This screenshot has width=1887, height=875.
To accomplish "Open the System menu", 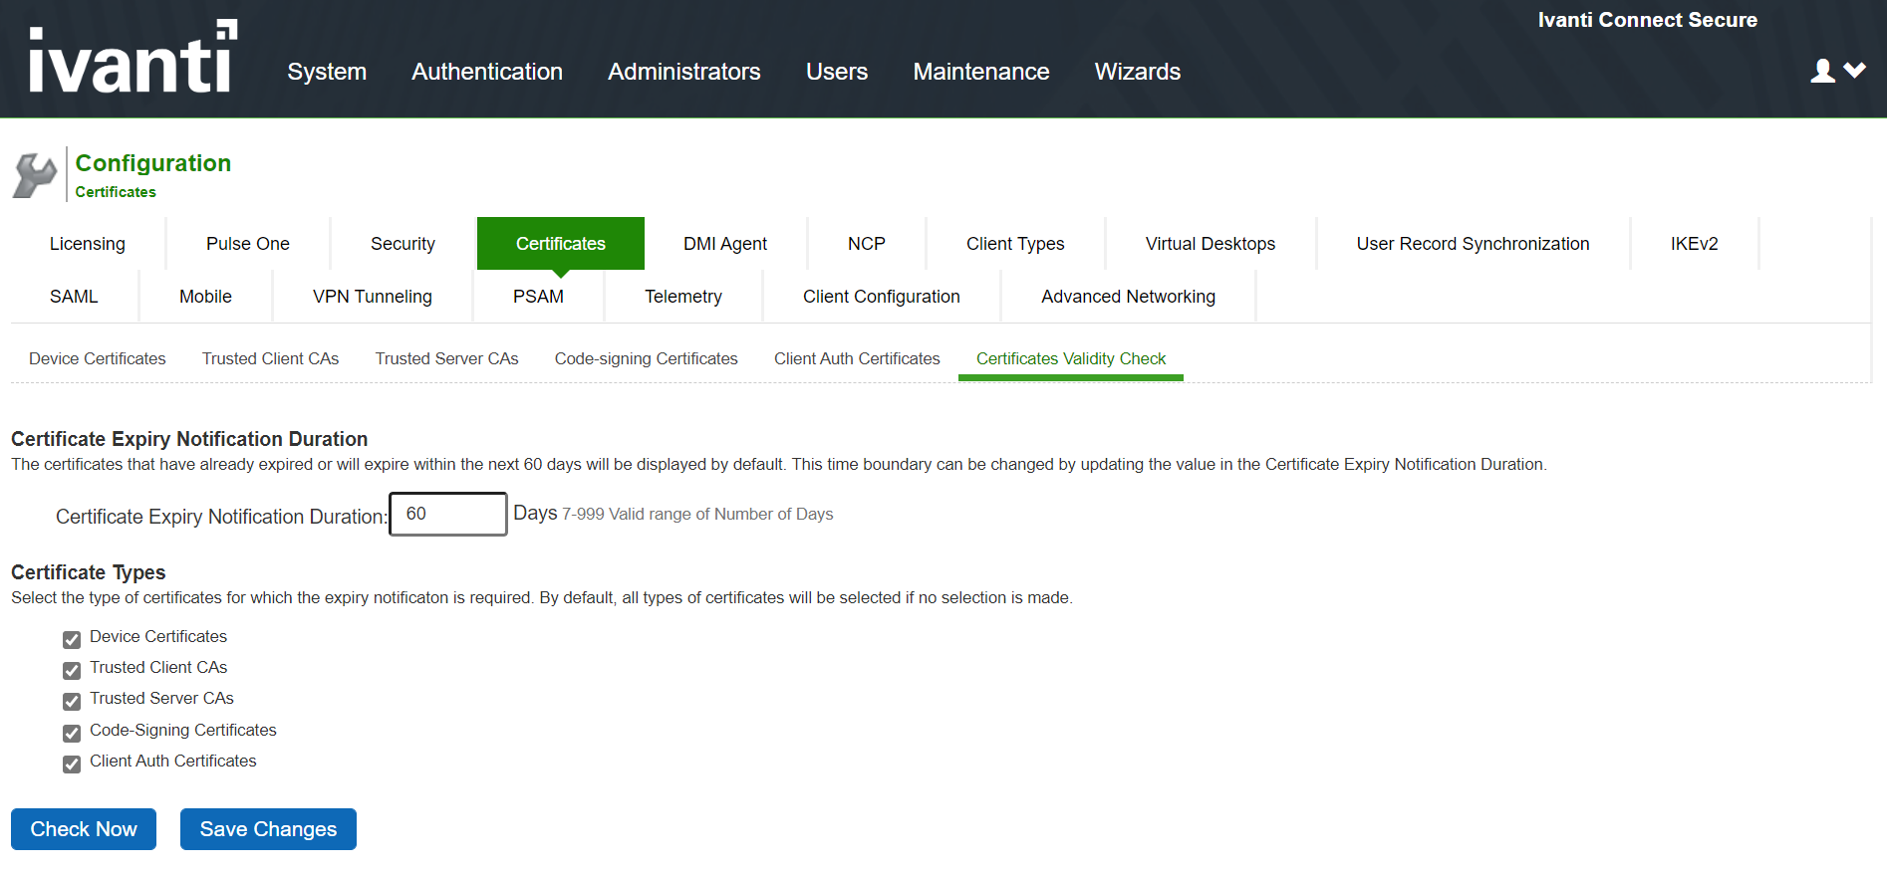I will 327,72.
